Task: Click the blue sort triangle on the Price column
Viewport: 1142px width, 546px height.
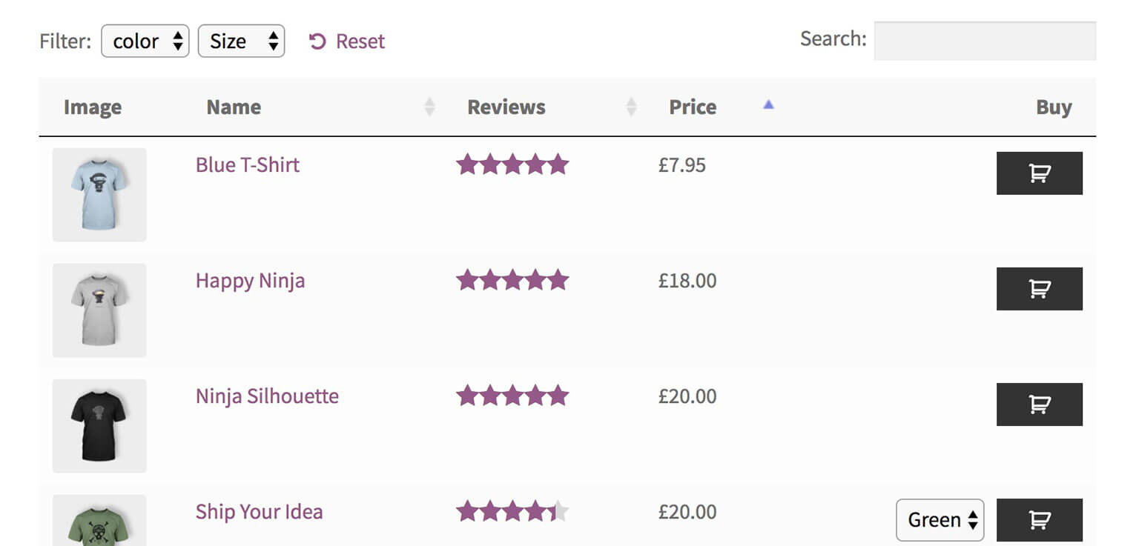Action: [768, 105]
